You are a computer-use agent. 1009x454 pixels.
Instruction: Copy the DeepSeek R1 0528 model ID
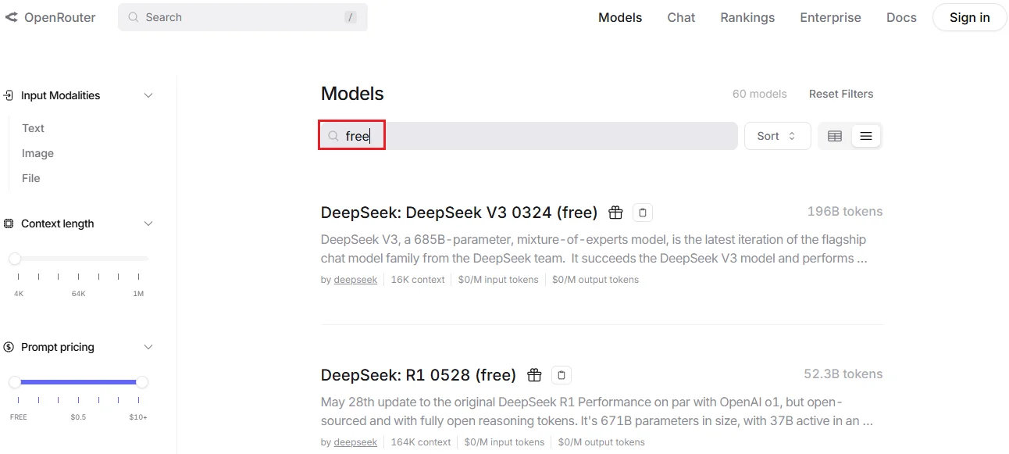point(562,375)
